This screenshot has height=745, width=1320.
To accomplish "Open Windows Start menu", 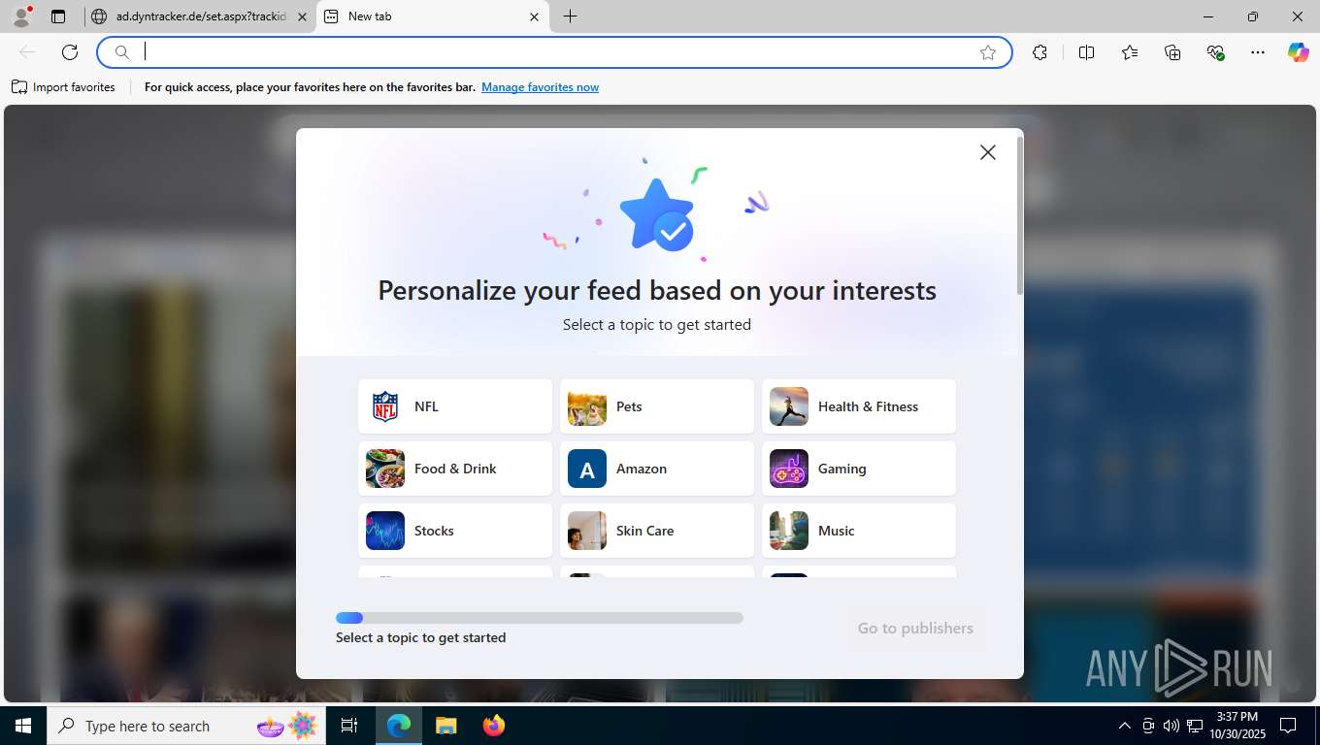I will (23, 726).
